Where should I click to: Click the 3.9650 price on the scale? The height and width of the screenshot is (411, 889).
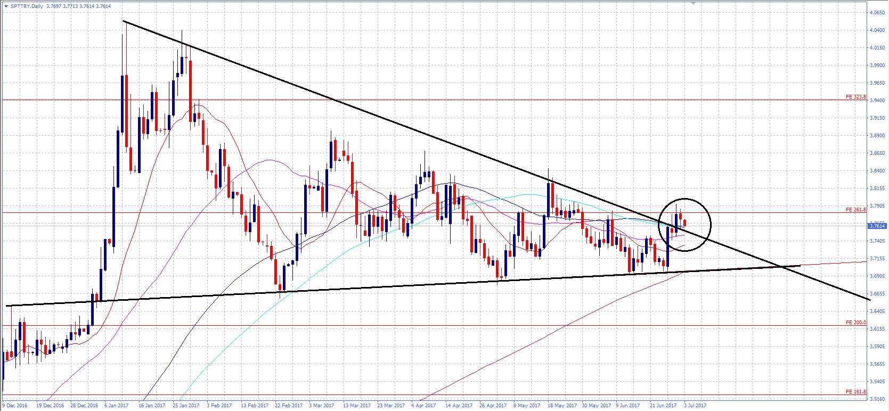click(877, 83)
